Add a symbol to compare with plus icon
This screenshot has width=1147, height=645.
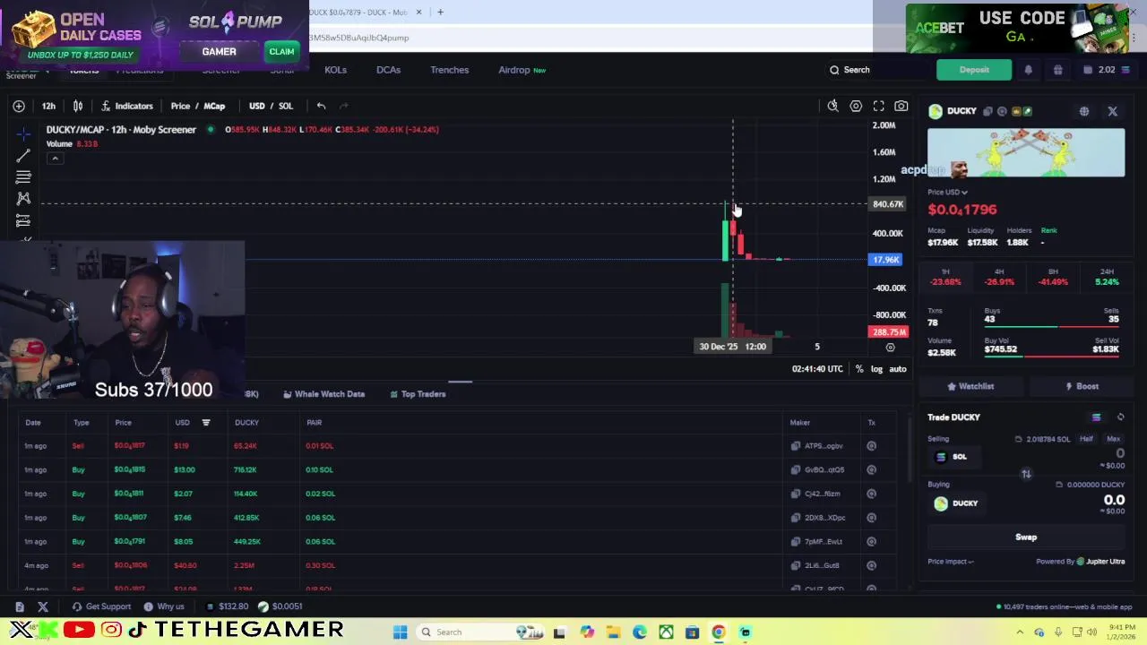pyautogui.click(x=19, y=106)
